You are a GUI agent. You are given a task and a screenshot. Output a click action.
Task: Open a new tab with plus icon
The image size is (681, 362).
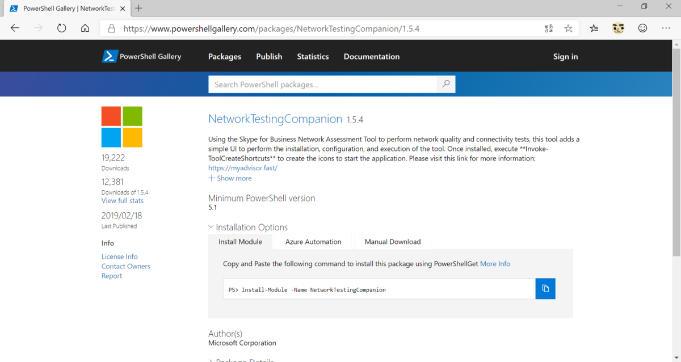139,8
